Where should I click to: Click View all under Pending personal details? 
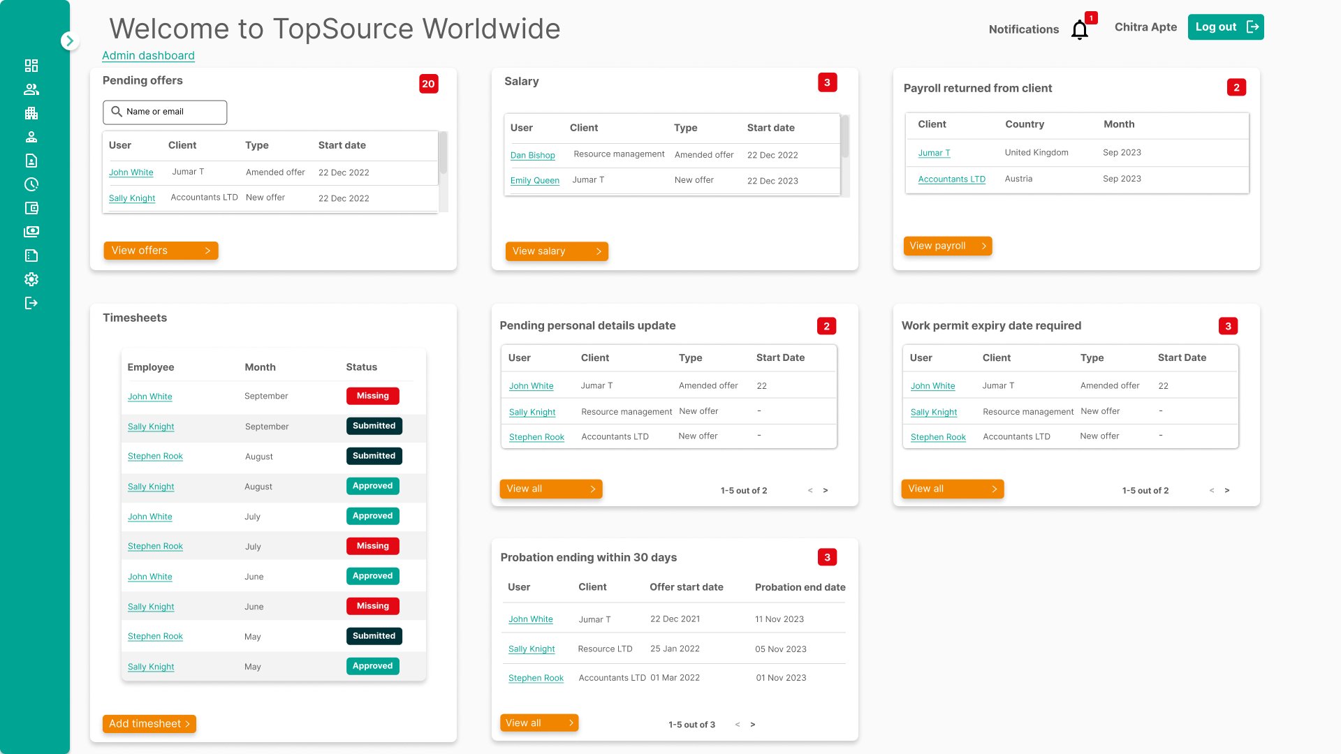pyautogui.click(x=551, y=489)
